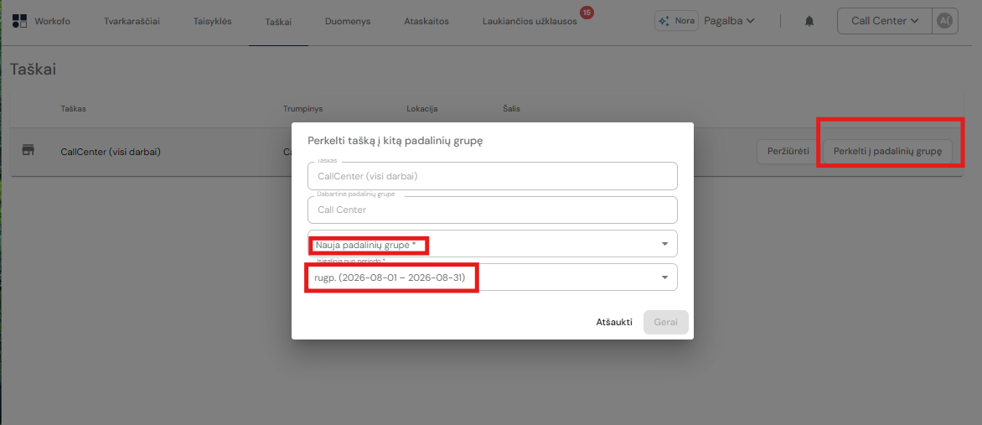Open the Duomenys tab
Screen dimensions: 982x425
(x=348, y=21)
